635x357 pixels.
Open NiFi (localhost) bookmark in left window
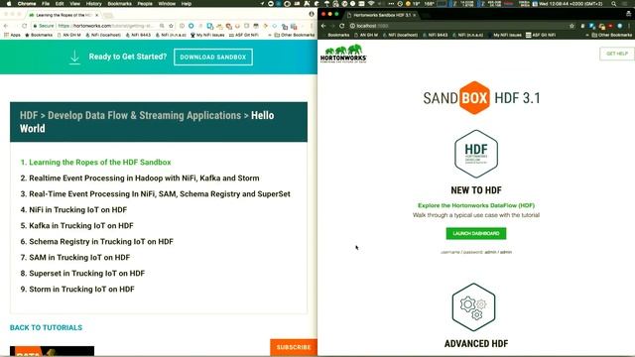[103, 36]
